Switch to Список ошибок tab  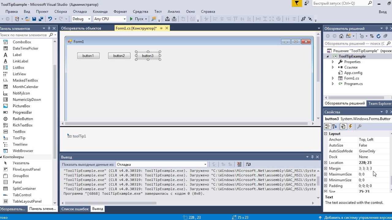click(75, 209)
